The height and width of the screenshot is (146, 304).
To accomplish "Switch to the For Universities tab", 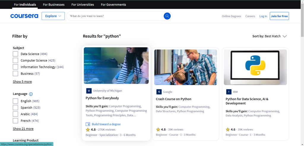I will pos(83,4).
